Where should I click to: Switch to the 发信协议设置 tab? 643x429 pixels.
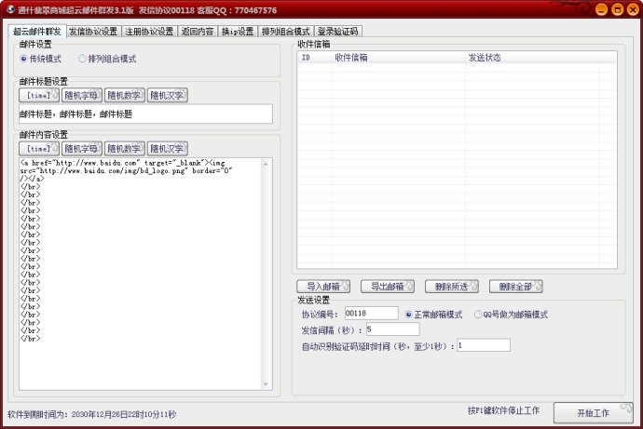coord(93,31)
